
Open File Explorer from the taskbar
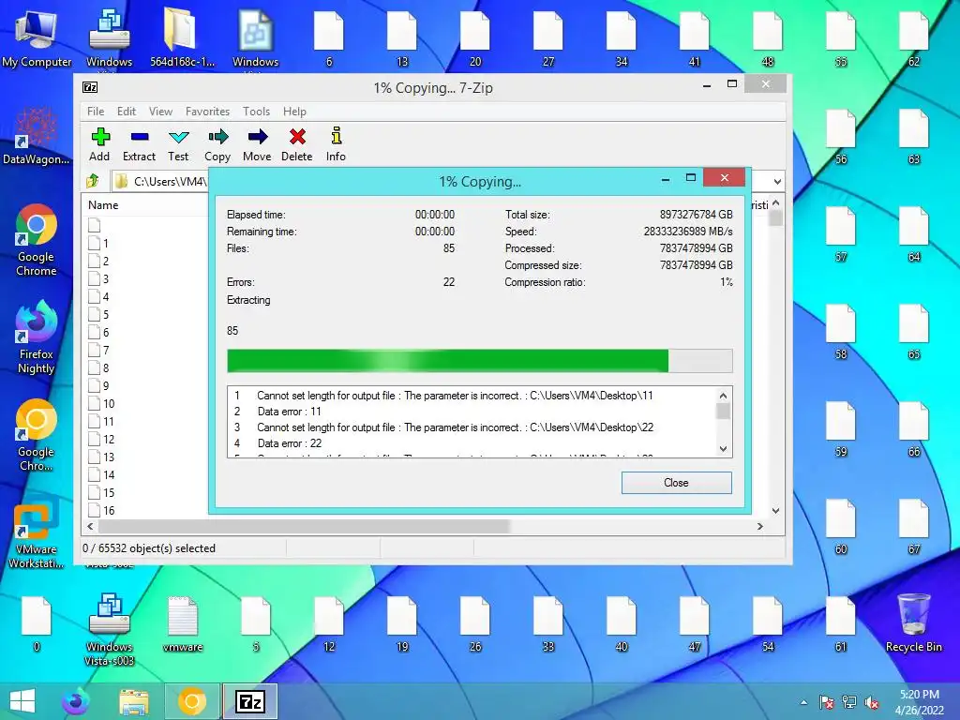[x=134, y=701]
